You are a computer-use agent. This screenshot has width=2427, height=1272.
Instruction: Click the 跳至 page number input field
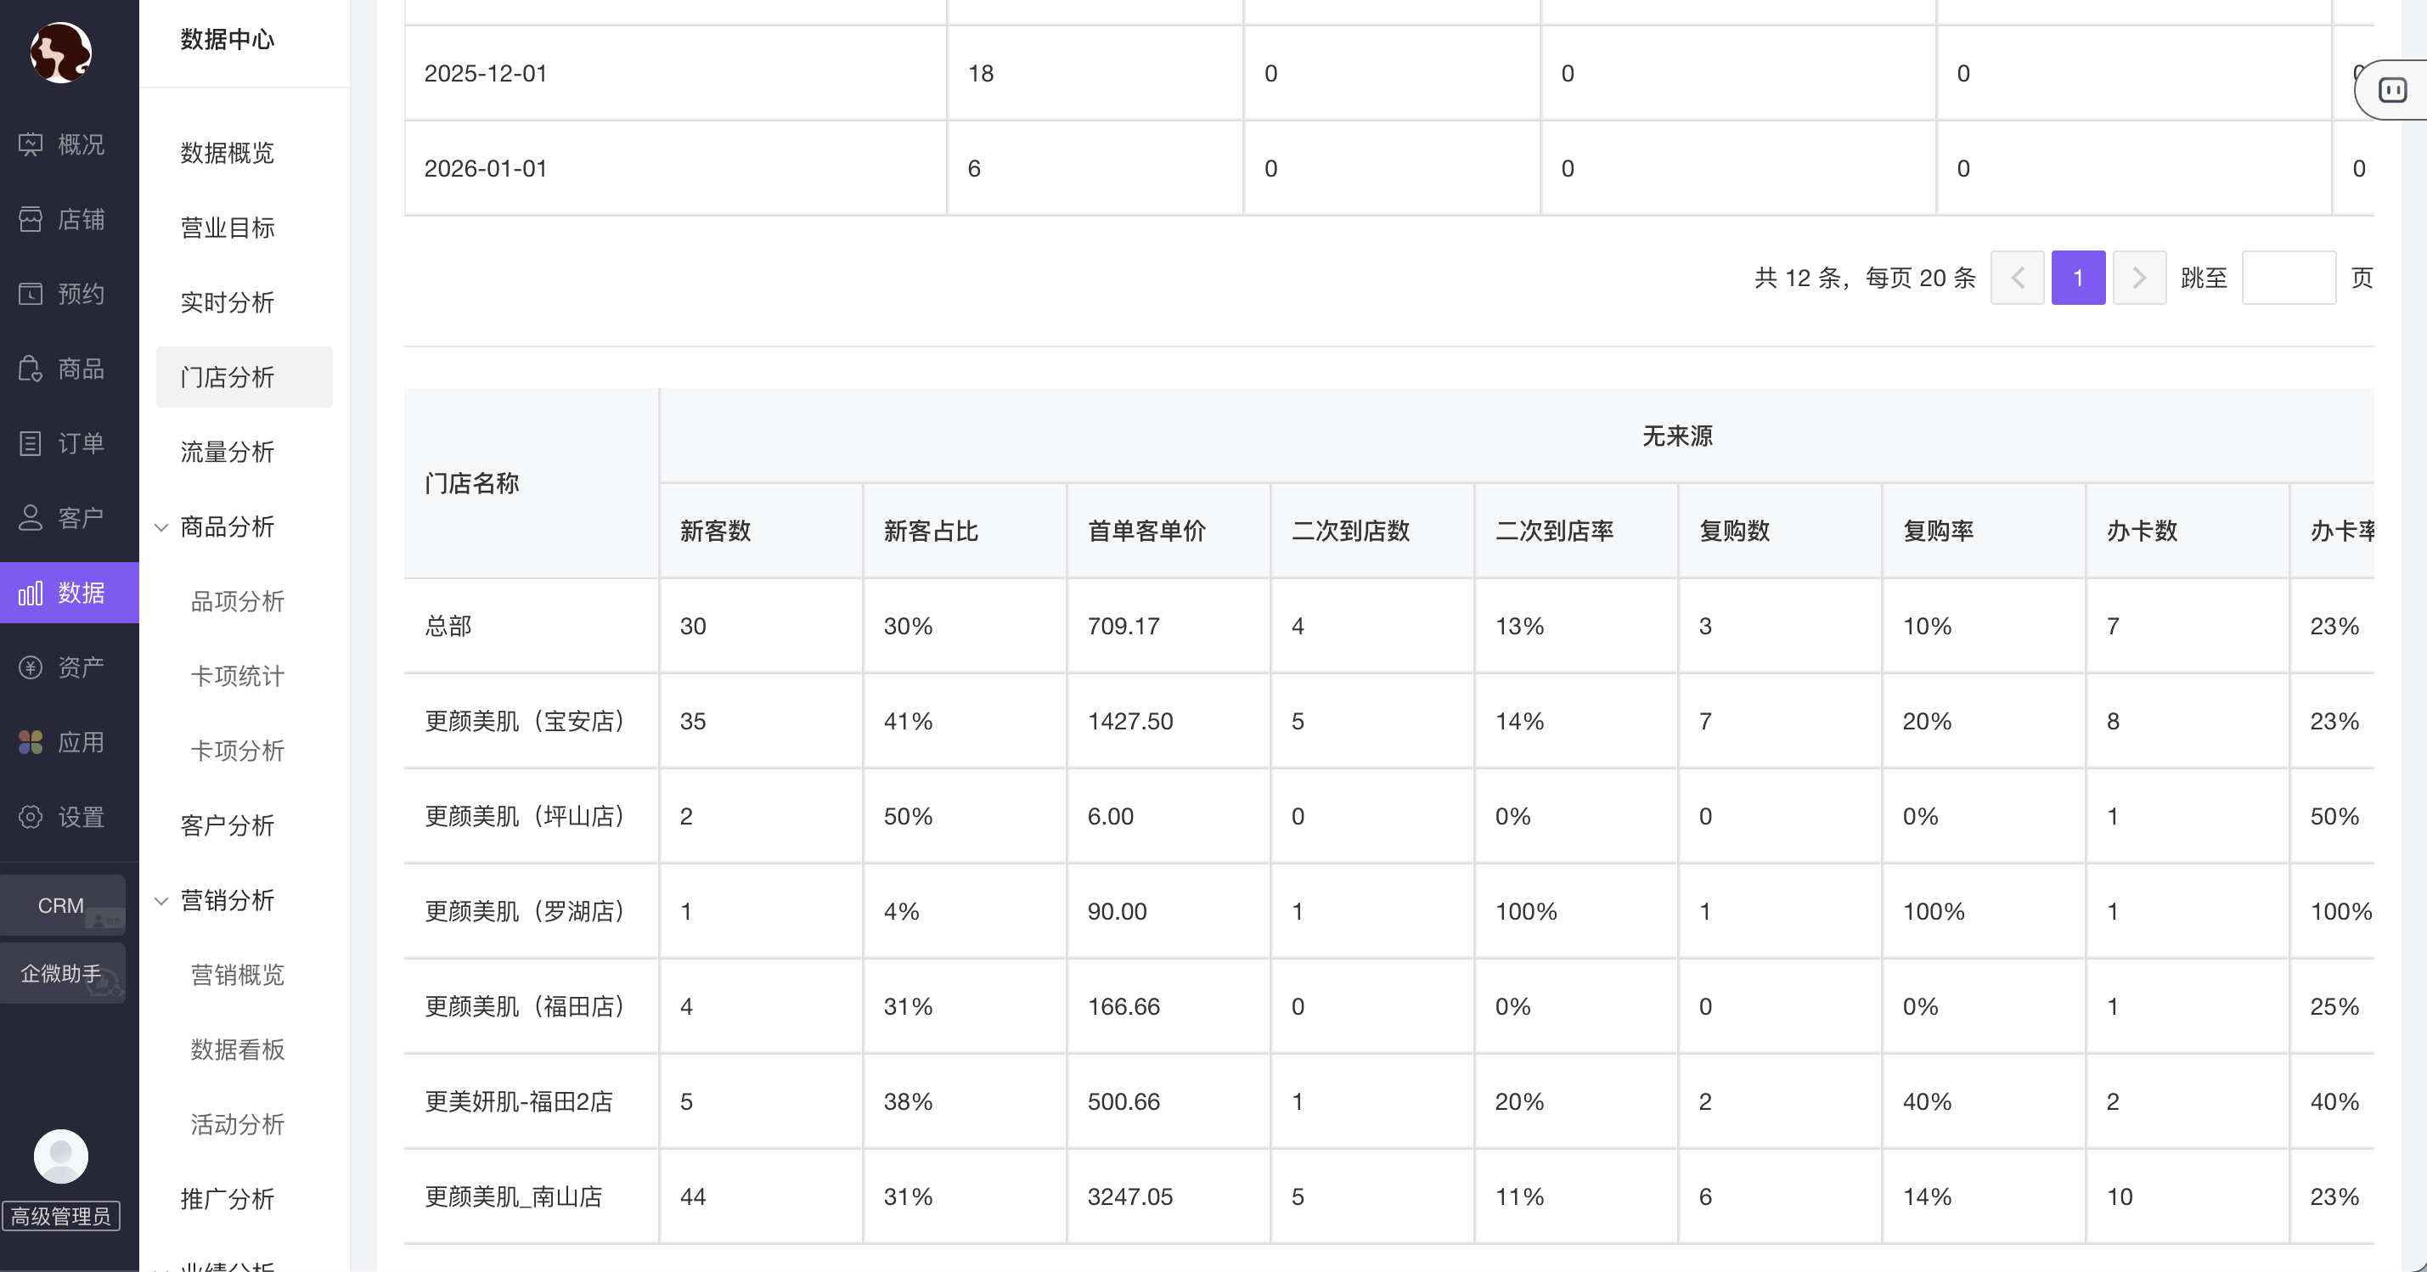pos(2288,278)
